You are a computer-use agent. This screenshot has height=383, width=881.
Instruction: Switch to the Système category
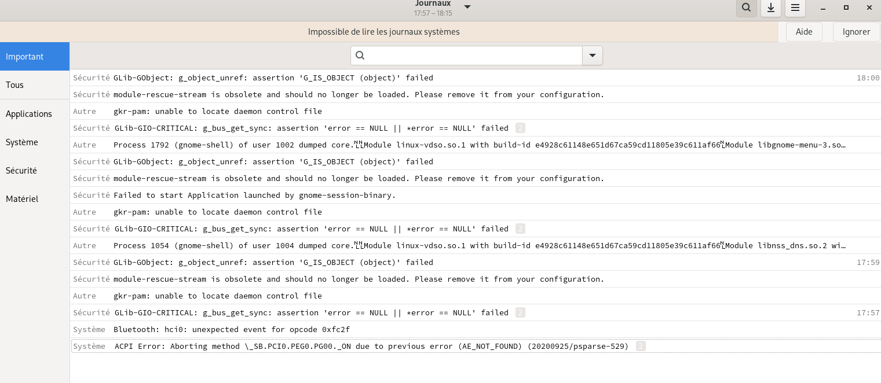[x=35, y=142]
